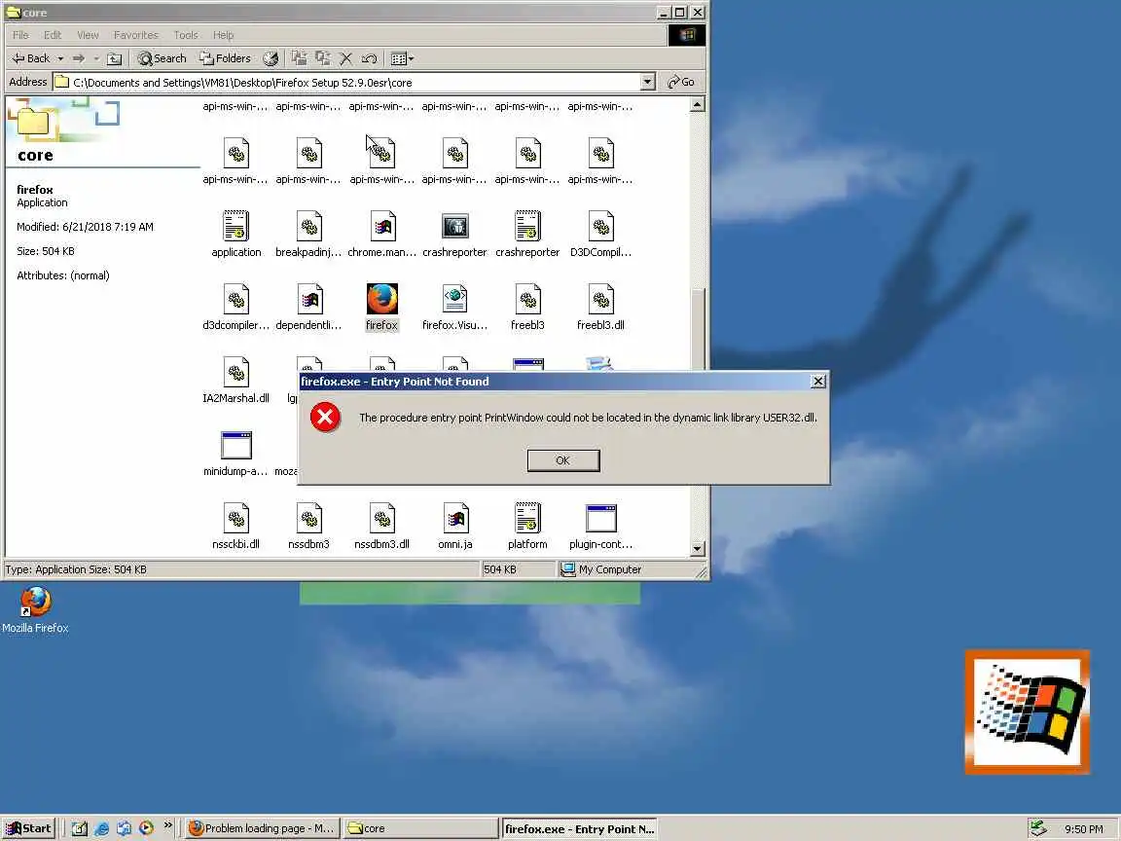The height and width of the screenshot is (841, 1121).
Task: Select the breakpadinj... dll file
Action: (x=308, y=235)
